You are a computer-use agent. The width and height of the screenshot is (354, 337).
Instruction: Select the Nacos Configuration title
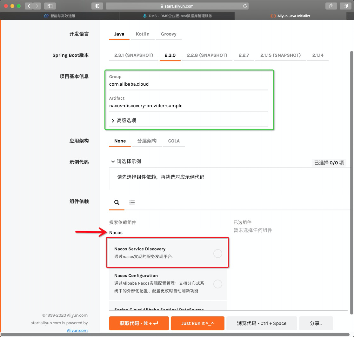coord(136,276)
